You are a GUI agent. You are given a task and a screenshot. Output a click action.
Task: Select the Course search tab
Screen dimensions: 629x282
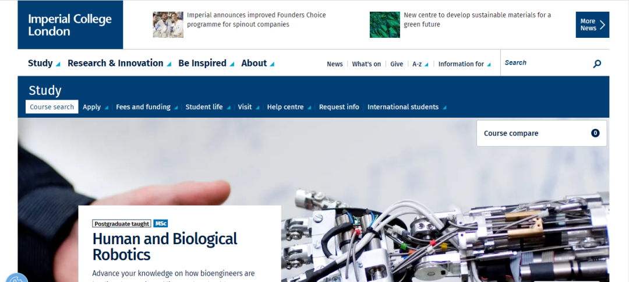[x=52, y=107]
